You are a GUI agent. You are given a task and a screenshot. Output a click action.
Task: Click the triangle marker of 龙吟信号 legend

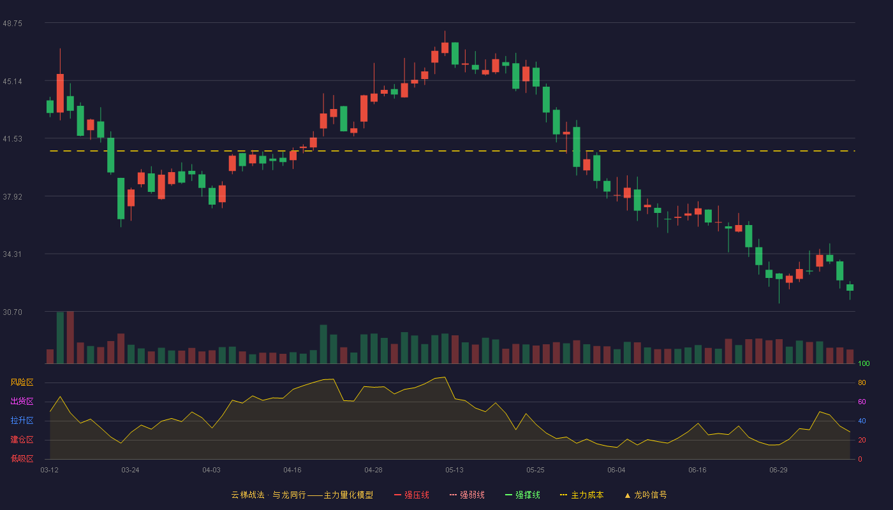pos(628,495)
